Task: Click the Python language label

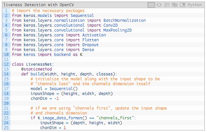Action: tap(195, 5)
